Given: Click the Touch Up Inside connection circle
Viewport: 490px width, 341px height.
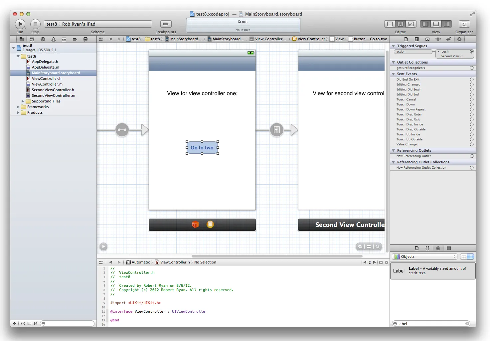Looking at the screenshot, I should (x=472, y=134).
